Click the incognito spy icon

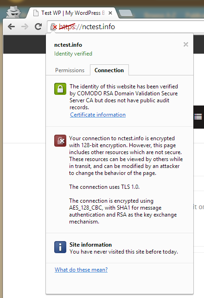(x=13, y=12)
